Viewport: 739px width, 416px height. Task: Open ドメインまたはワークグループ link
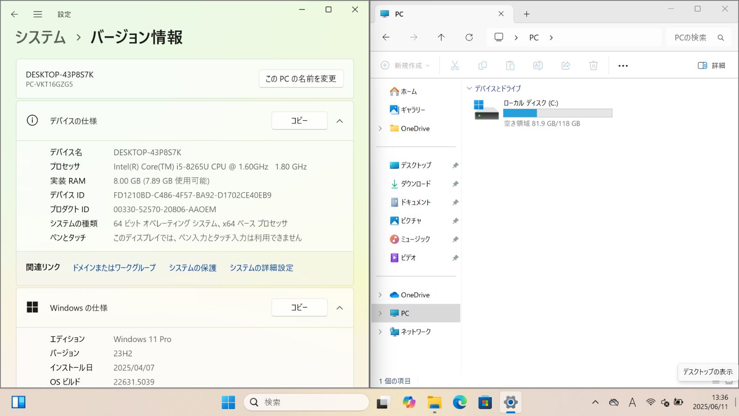tap(114, 268)
